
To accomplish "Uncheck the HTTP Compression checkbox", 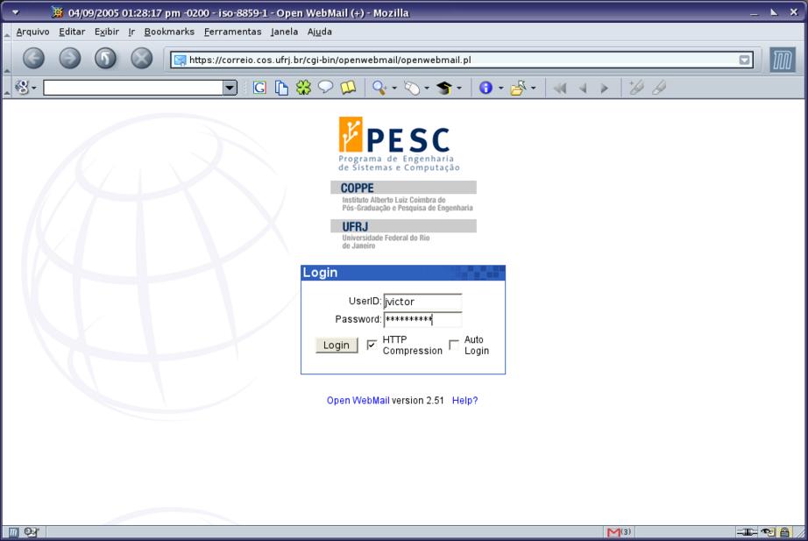I will [372, 345].
